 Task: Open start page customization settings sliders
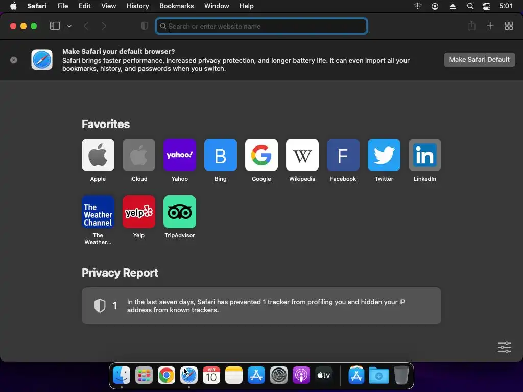[504, 347]
